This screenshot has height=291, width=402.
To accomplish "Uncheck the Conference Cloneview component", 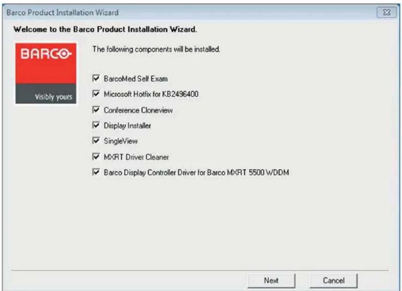I will pos(96,110).
